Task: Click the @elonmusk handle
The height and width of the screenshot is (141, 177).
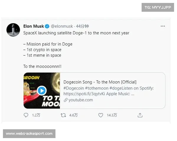Action: pos(62,26)
